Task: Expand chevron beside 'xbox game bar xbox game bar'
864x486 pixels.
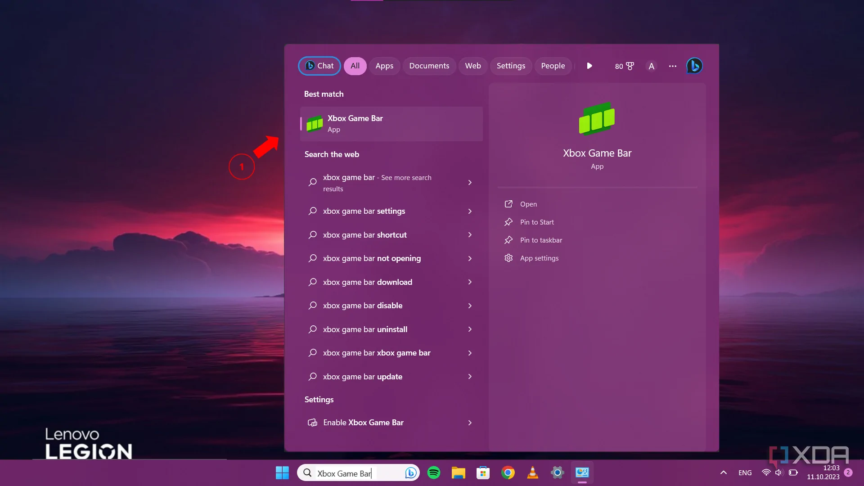Action: [470, 353]
